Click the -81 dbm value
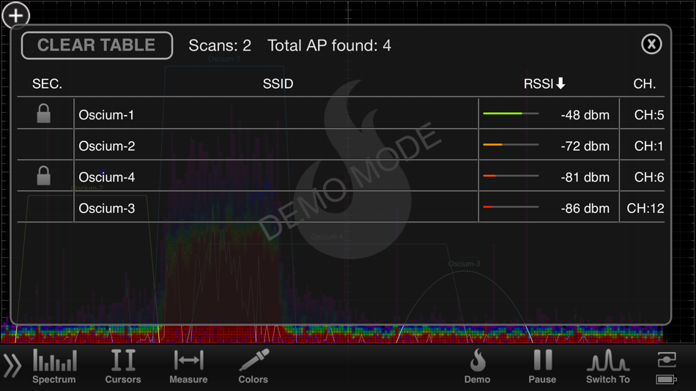696x391 pixels. (x=585, y=177)
